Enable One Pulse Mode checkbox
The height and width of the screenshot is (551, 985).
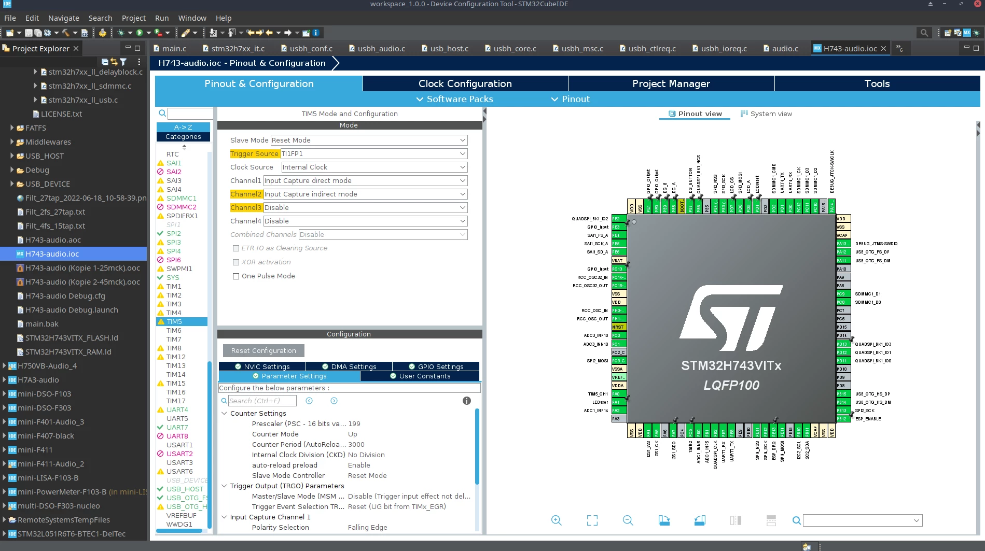[x=236, y=276]
